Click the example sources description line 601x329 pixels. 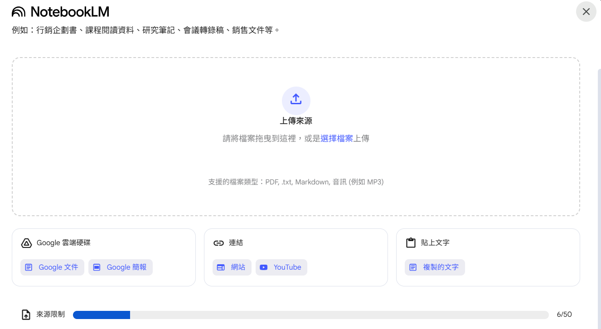point(146,31)
